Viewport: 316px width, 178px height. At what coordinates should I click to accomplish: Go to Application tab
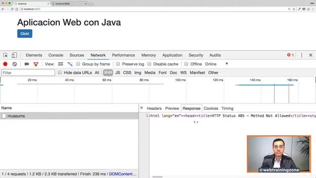pyautogui.click(x=172, y=55)
